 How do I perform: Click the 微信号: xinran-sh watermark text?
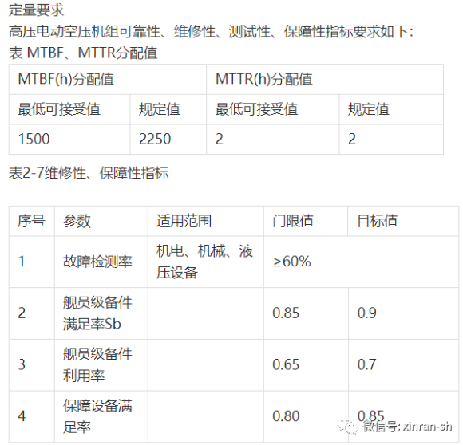[407, 427]
